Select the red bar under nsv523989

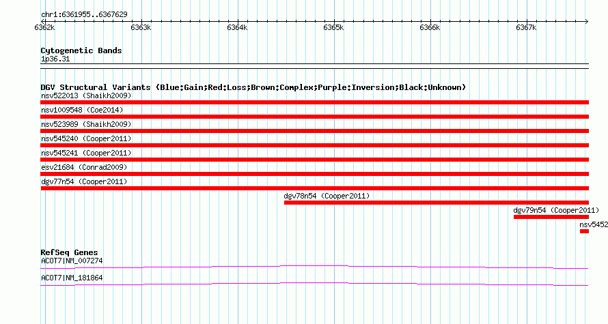pyautogui.click(x=314, y=131)
